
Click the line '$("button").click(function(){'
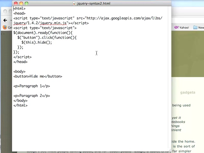pos(47,38)
